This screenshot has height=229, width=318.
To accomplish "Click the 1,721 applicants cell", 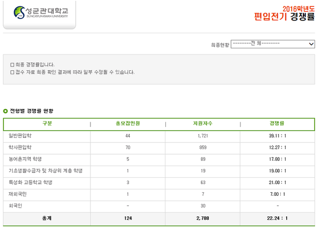I will pos(203,136).
